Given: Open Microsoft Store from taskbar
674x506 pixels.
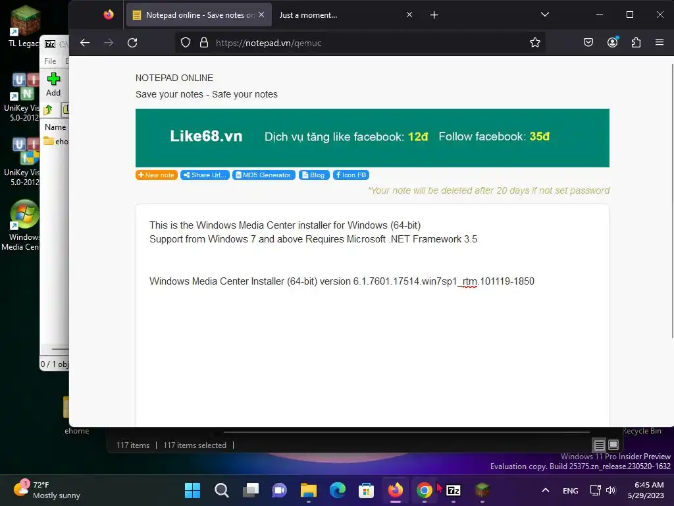Looking at the screenshot, I should [x=366, y=490].
